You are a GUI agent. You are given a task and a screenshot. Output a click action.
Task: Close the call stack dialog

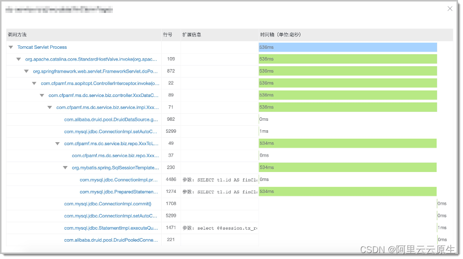450,8
